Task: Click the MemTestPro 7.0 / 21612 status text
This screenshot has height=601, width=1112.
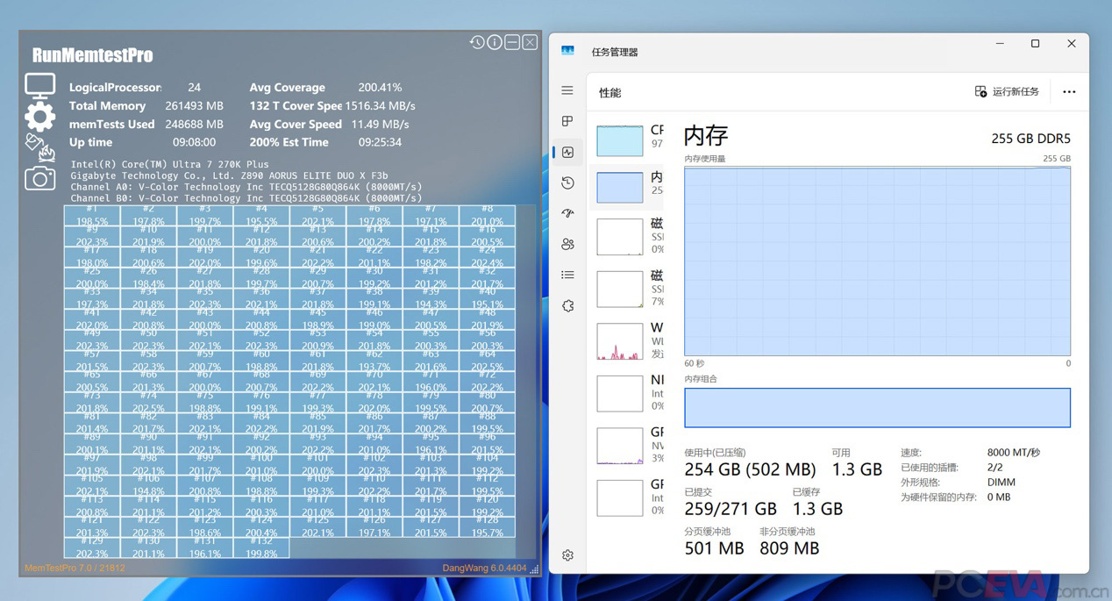Action: [75, 568]
